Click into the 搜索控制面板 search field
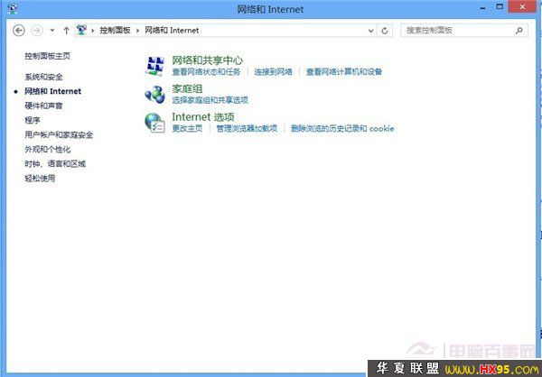The width and height of the screenshot is (542, 377). point(456,31)
